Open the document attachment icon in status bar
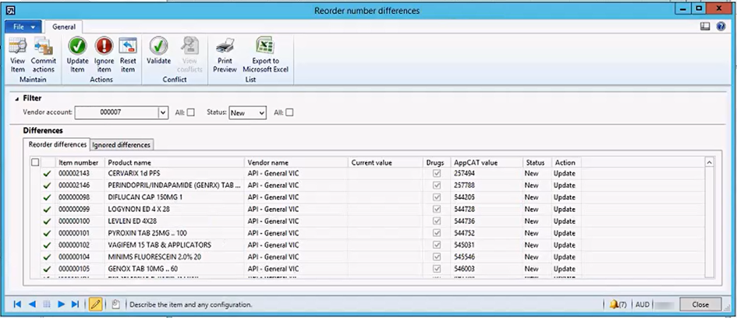This screenshot has height=318, width=737. [x=115, y=305]
